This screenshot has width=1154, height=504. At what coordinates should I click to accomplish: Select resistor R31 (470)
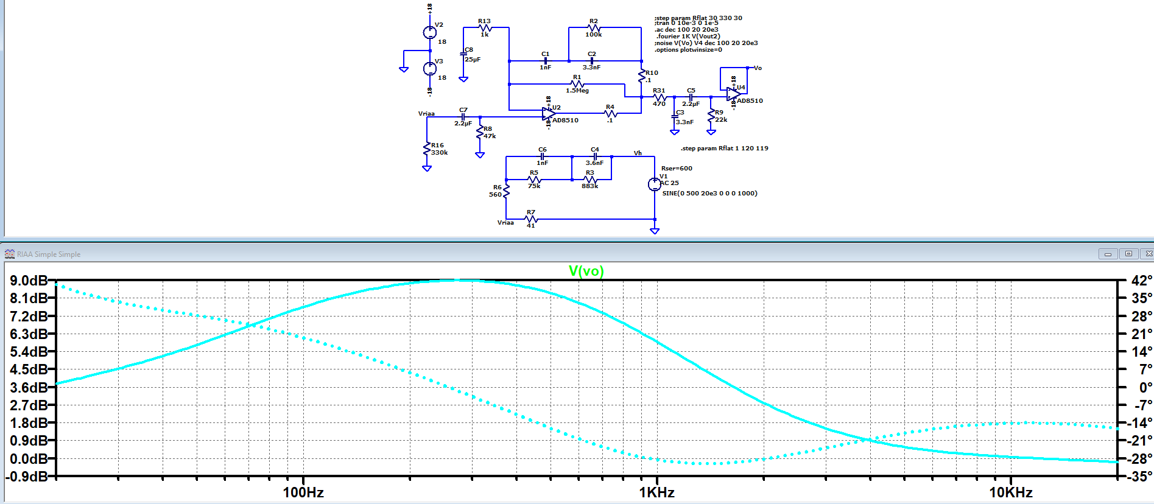click(x=660, y=97)
